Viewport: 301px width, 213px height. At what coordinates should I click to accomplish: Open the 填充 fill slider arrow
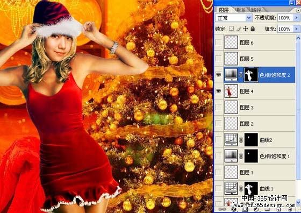tap(296, 29)
